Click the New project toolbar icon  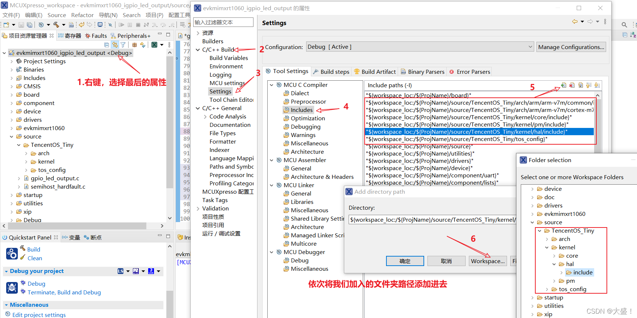tap(6, 25)
